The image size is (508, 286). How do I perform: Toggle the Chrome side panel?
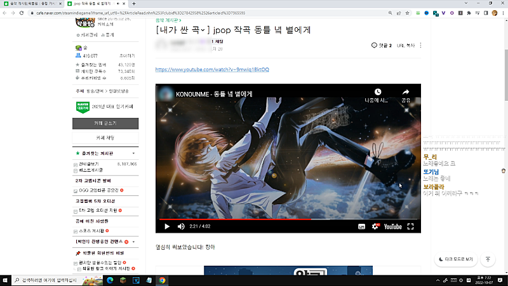486,13
